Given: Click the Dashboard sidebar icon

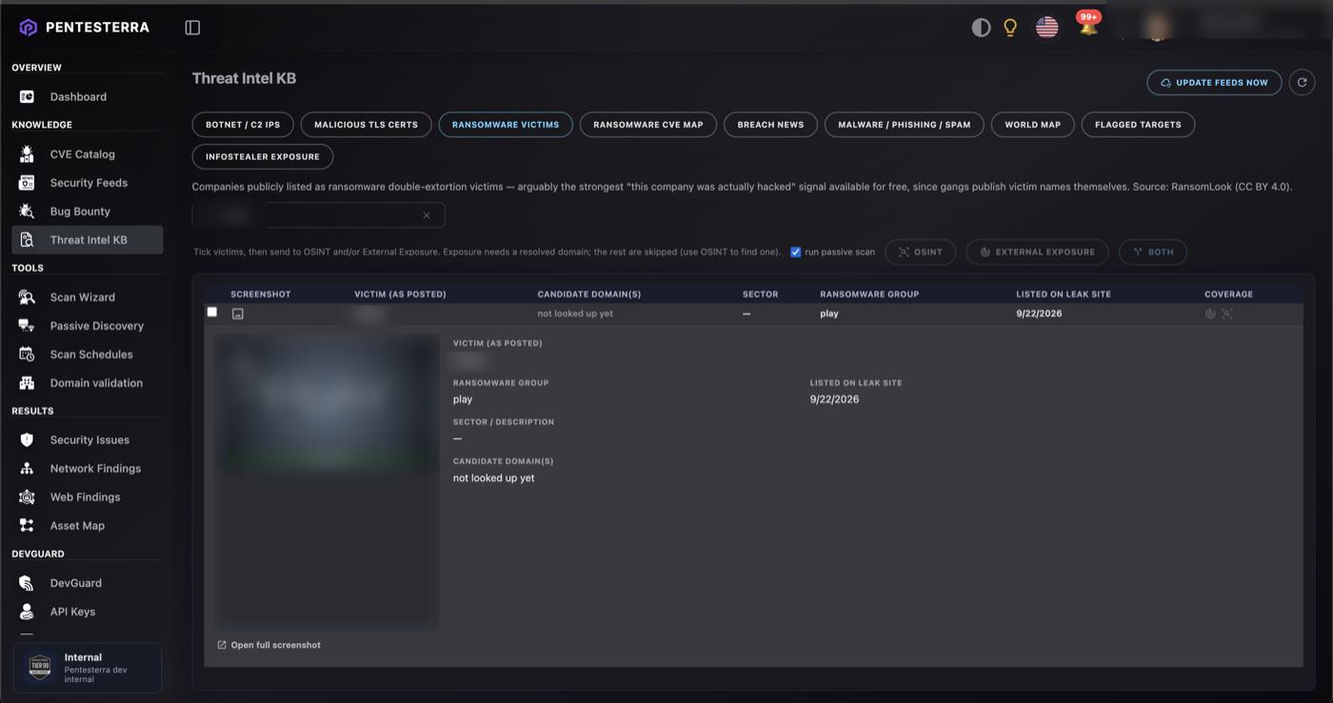Looking at the screenshot, I should click(x=27, y=97).
